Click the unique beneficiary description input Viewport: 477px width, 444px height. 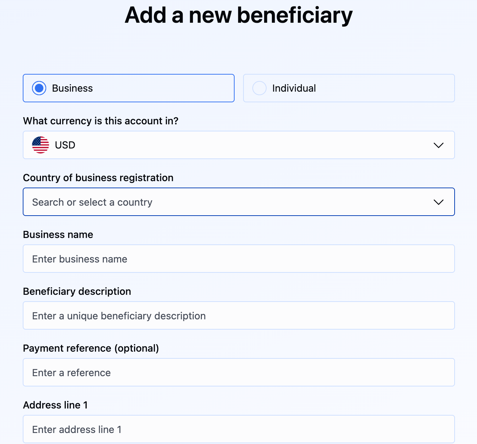[238, 316]
